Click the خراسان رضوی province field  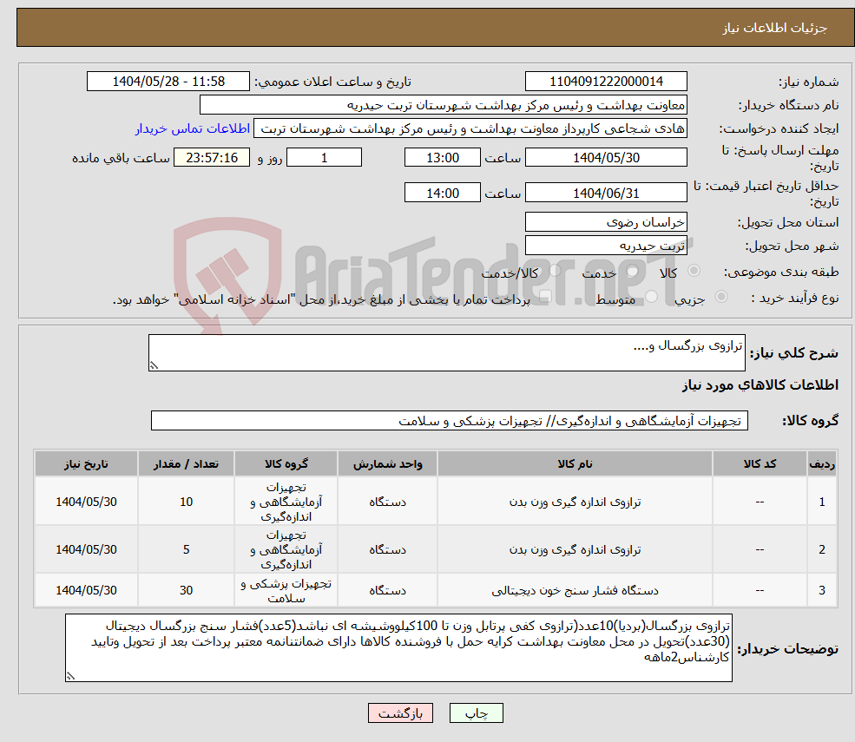pyautogui.click(x=605, y=222)
